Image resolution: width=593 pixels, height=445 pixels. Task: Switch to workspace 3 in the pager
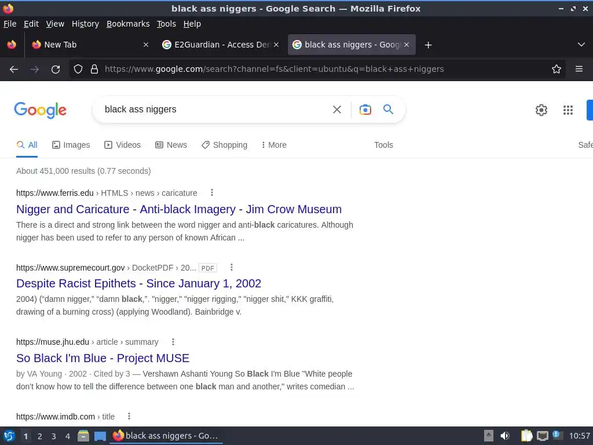pos(54,436)
